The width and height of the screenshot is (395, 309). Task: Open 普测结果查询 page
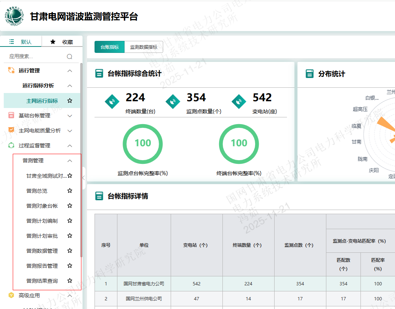pyautogui.click(x=42, y=281)
